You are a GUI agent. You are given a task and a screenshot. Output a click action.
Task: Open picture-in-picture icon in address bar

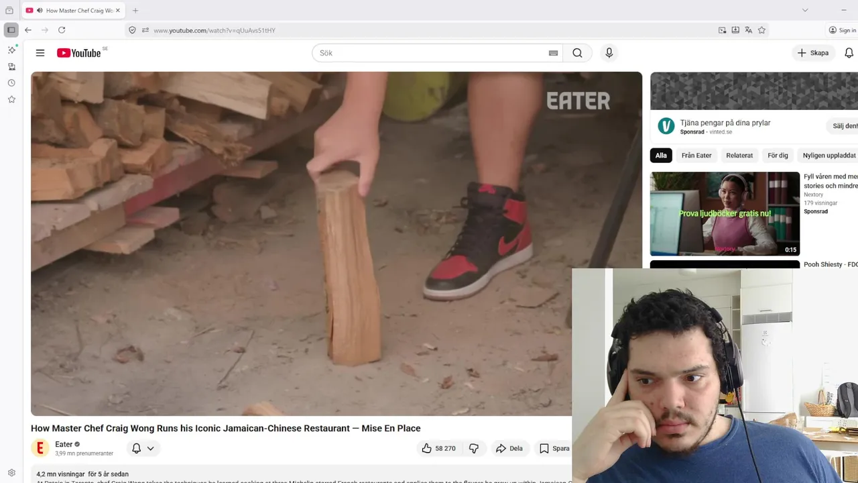coord(722,30)
